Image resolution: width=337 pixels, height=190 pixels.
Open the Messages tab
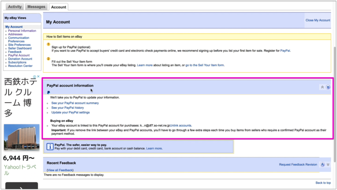pos(36,7)
